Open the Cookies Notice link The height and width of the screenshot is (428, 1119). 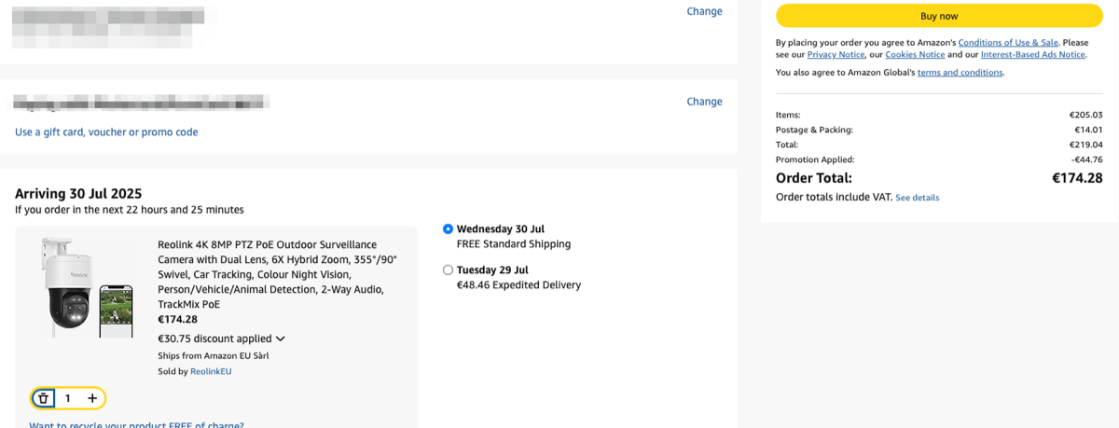coord(915,55)
